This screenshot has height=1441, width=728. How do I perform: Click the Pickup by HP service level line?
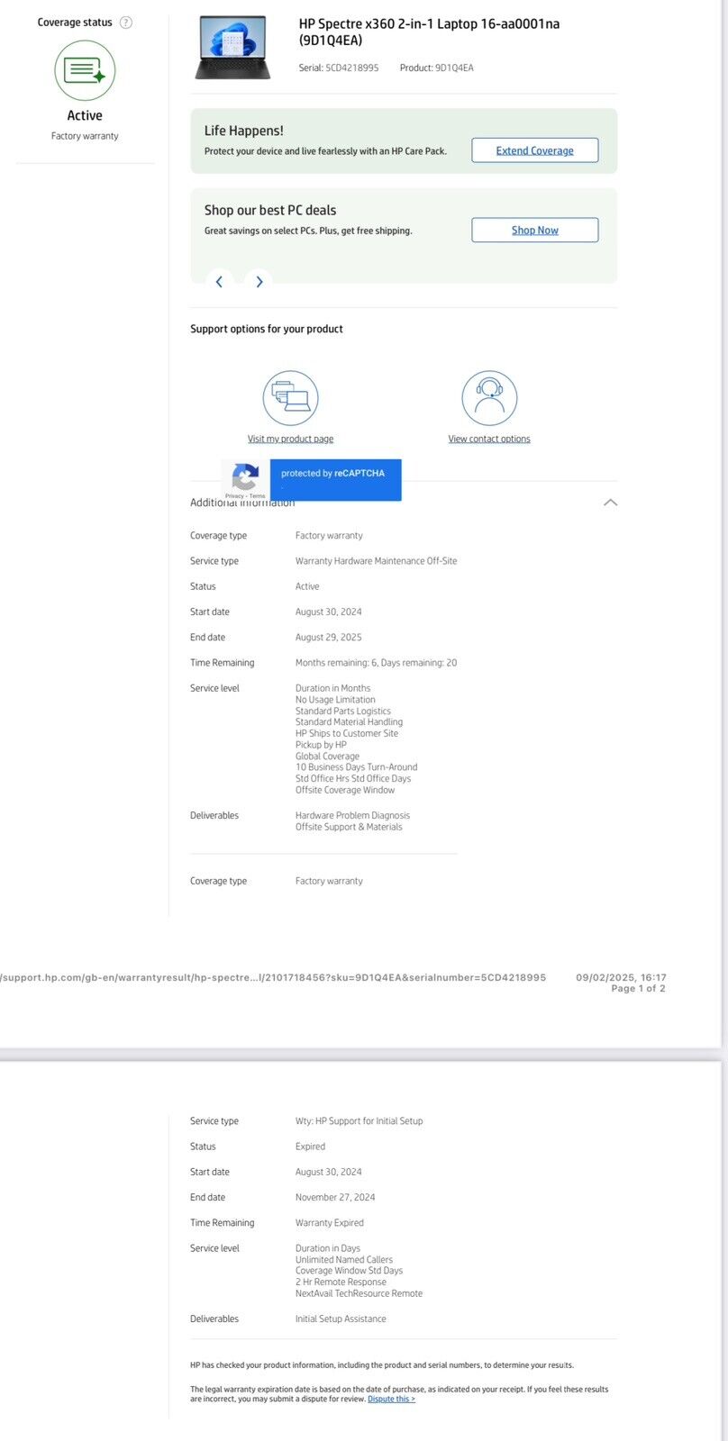(321, 745)
